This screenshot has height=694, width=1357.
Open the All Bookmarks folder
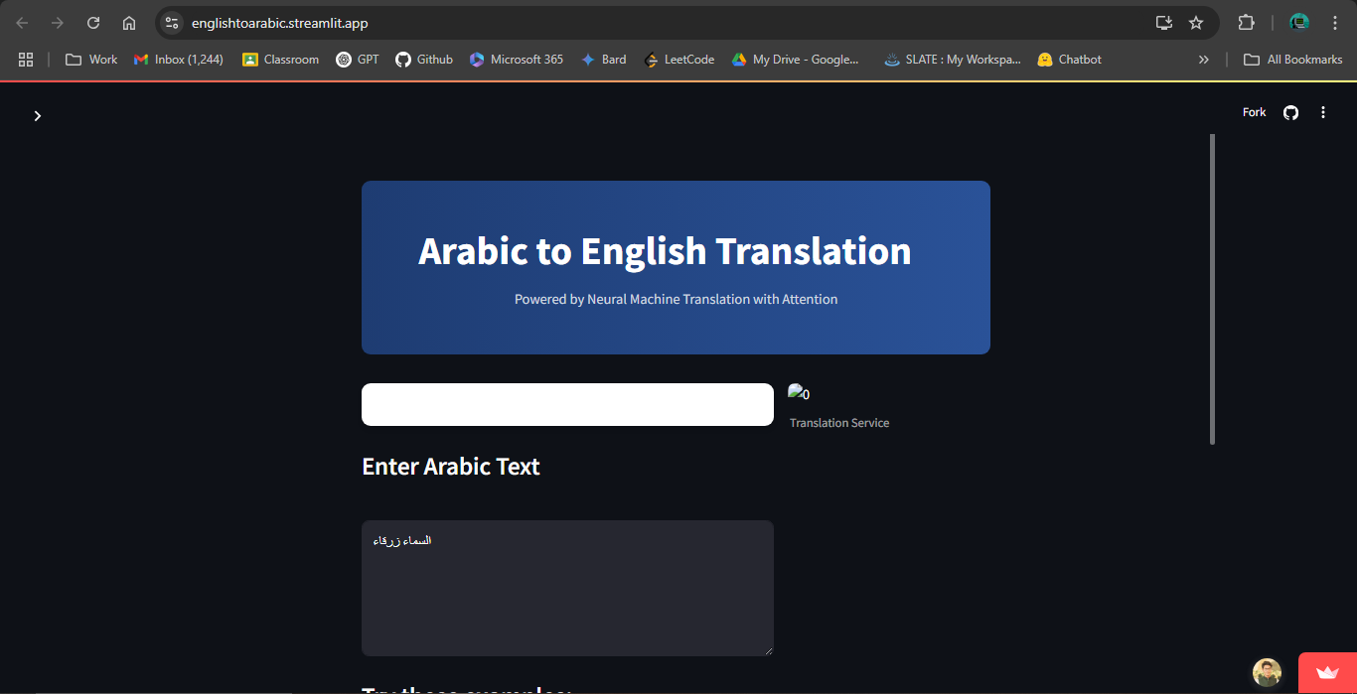point(1292,59)
